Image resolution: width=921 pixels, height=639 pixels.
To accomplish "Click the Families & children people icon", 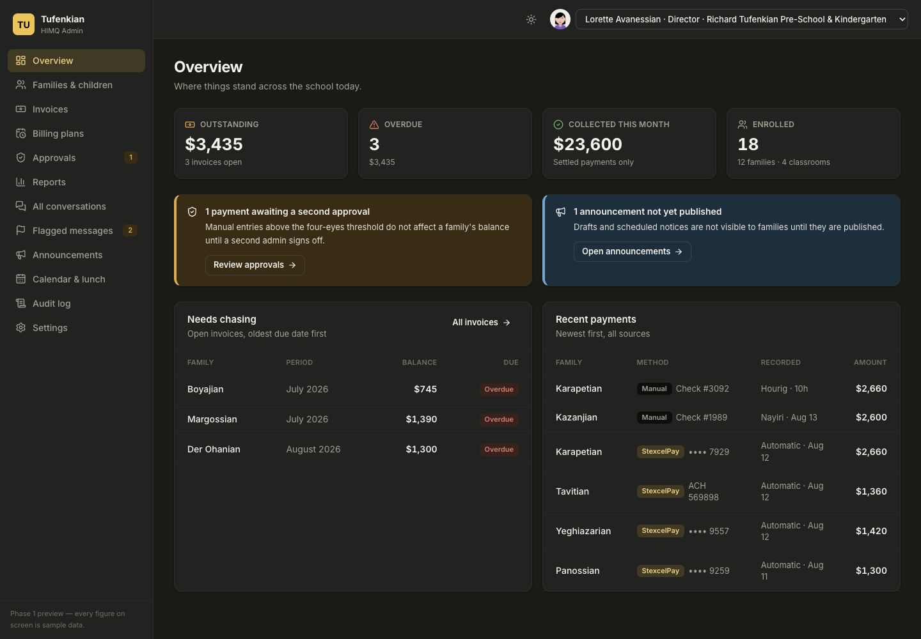I will (20, 85).
